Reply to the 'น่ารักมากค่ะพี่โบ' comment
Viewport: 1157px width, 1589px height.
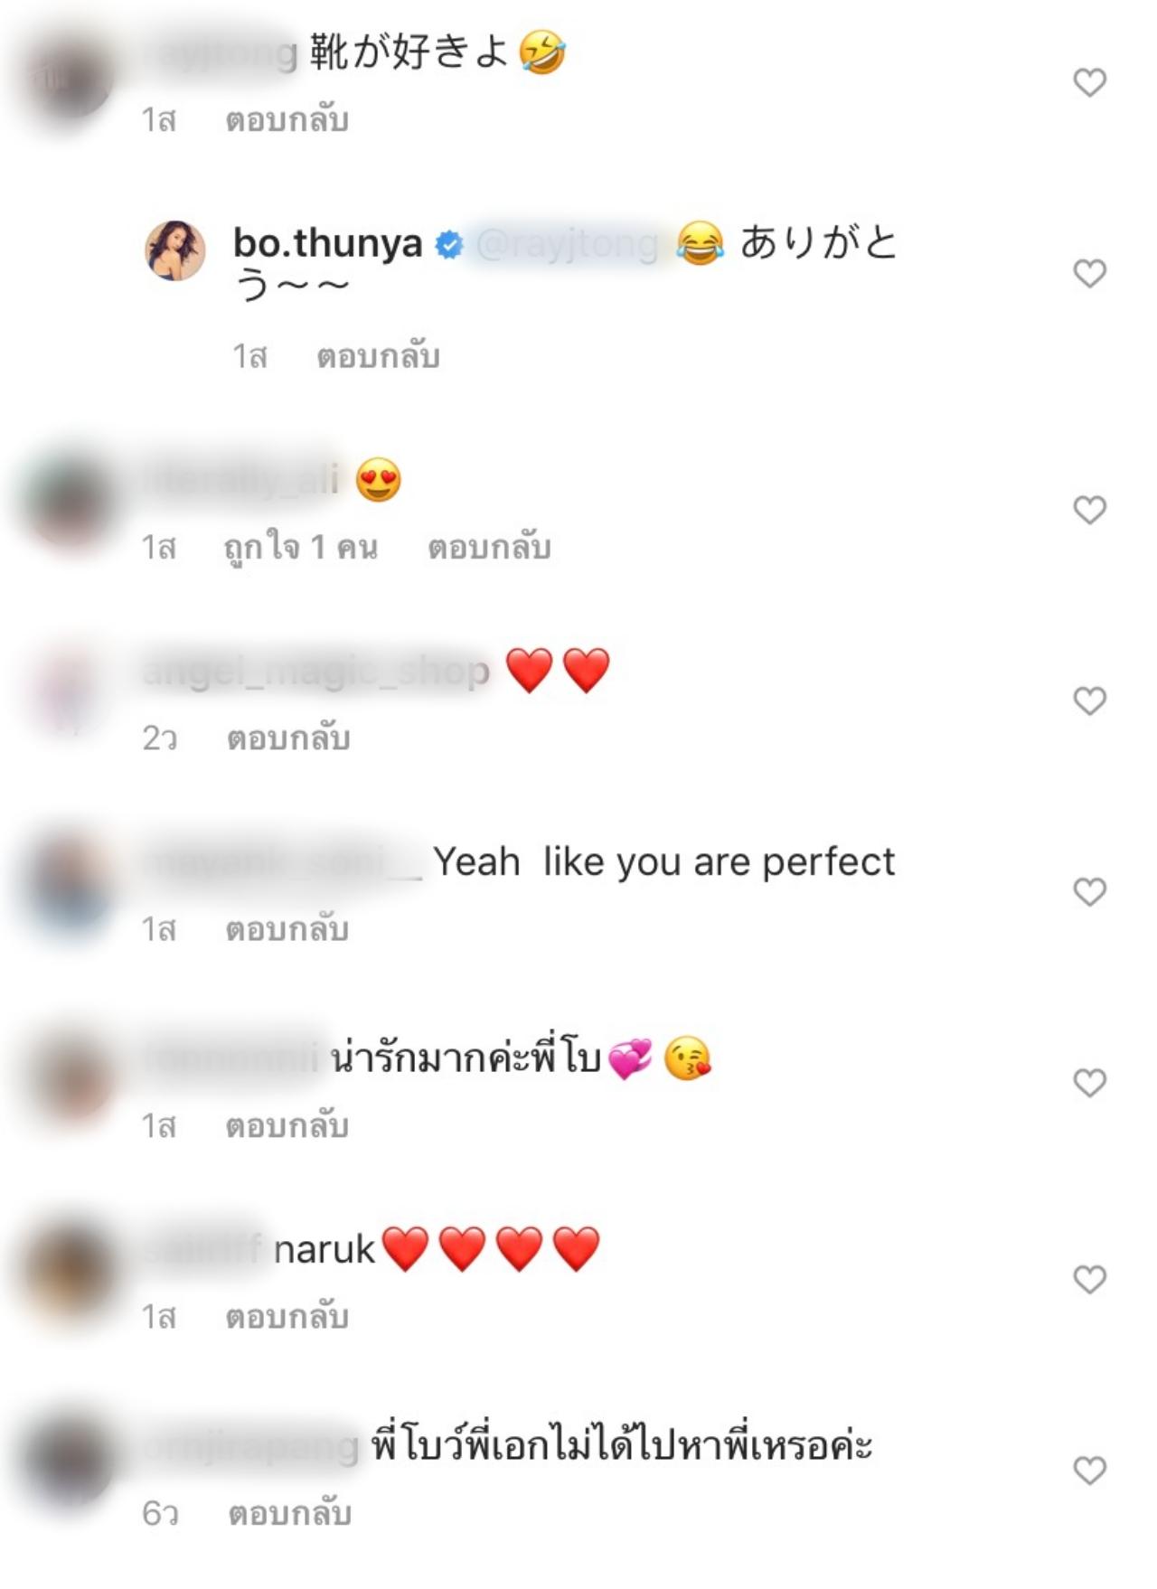(287, 1126)
